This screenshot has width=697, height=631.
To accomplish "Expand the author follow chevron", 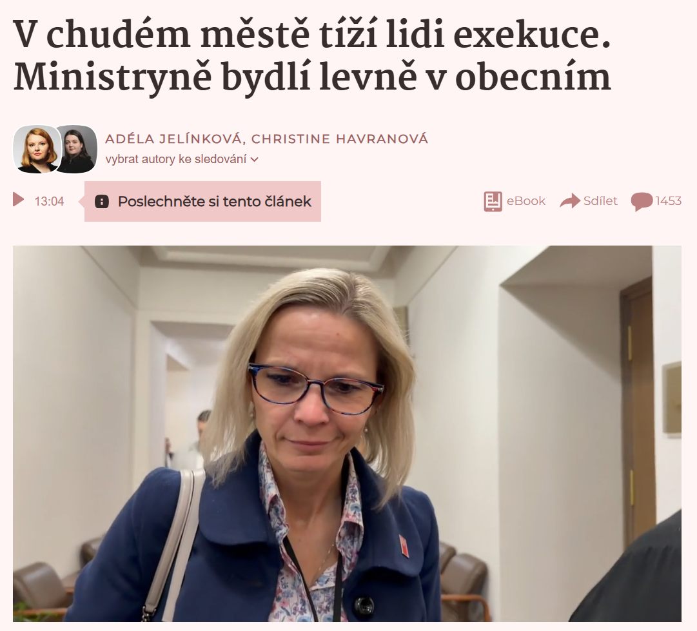I will (x=254, y=159).
